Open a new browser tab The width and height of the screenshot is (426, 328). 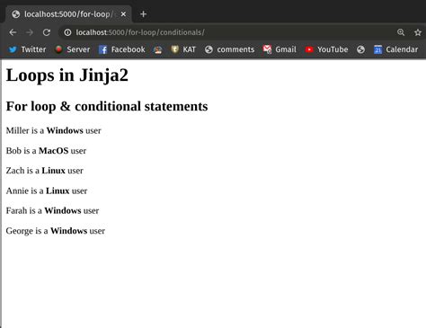(x=143, y=14)
